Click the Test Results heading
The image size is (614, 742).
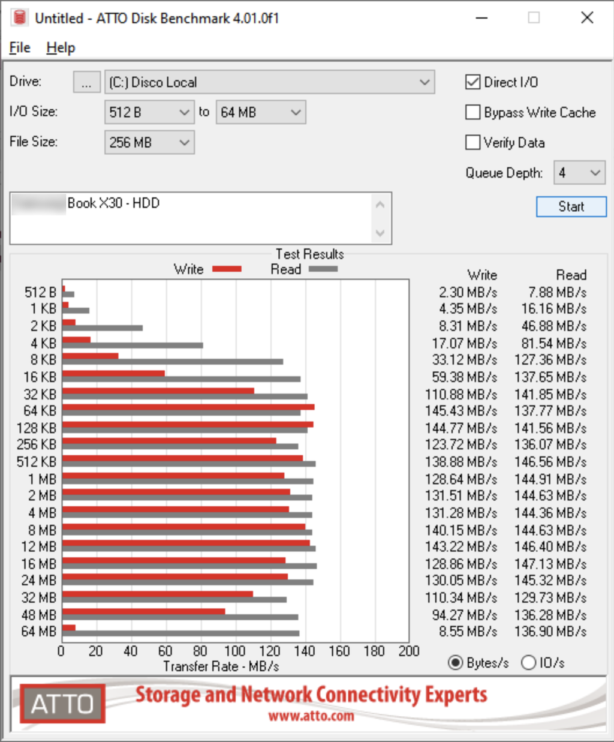click(x=309, y=254)
